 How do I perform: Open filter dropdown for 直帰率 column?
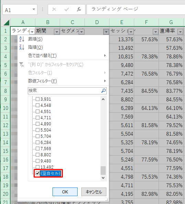180,32
